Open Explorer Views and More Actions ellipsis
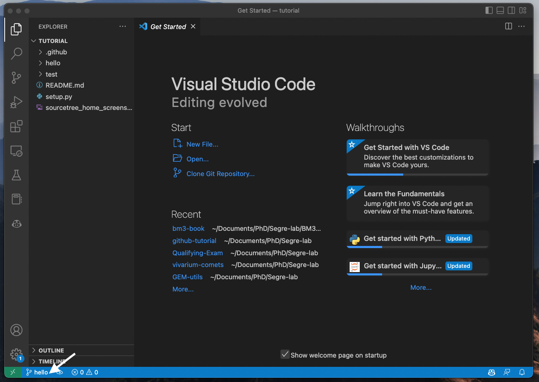The image size is (539, 382). (123, 26)
